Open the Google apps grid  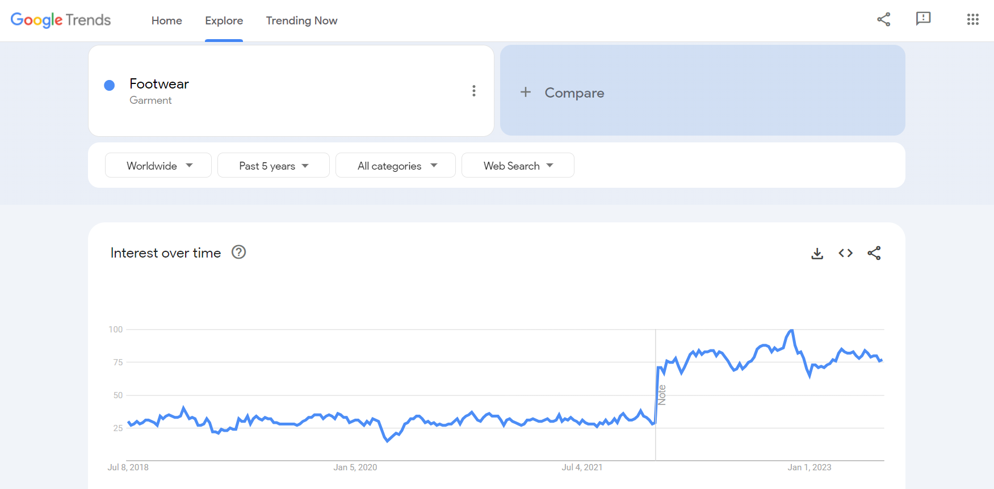(x=972, y=20)
